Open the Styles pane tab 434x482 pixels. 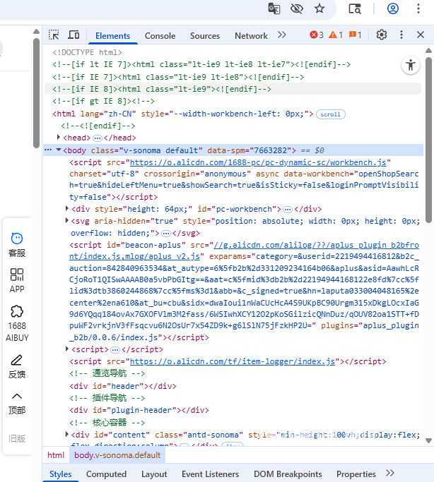[60, 474]
